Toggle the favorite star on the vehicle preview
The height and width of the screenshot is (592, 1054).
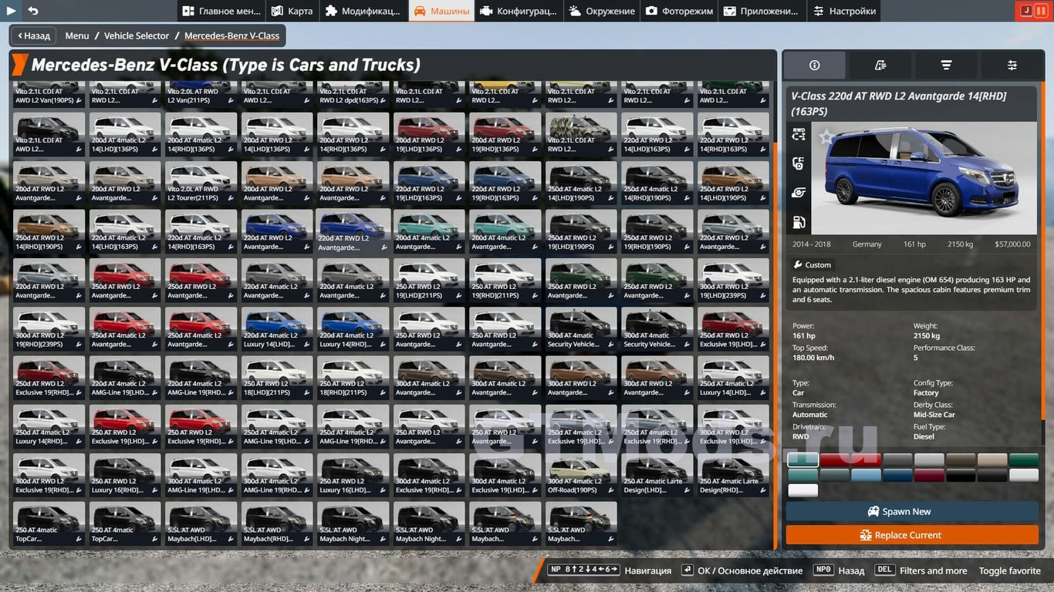(826, 137)
